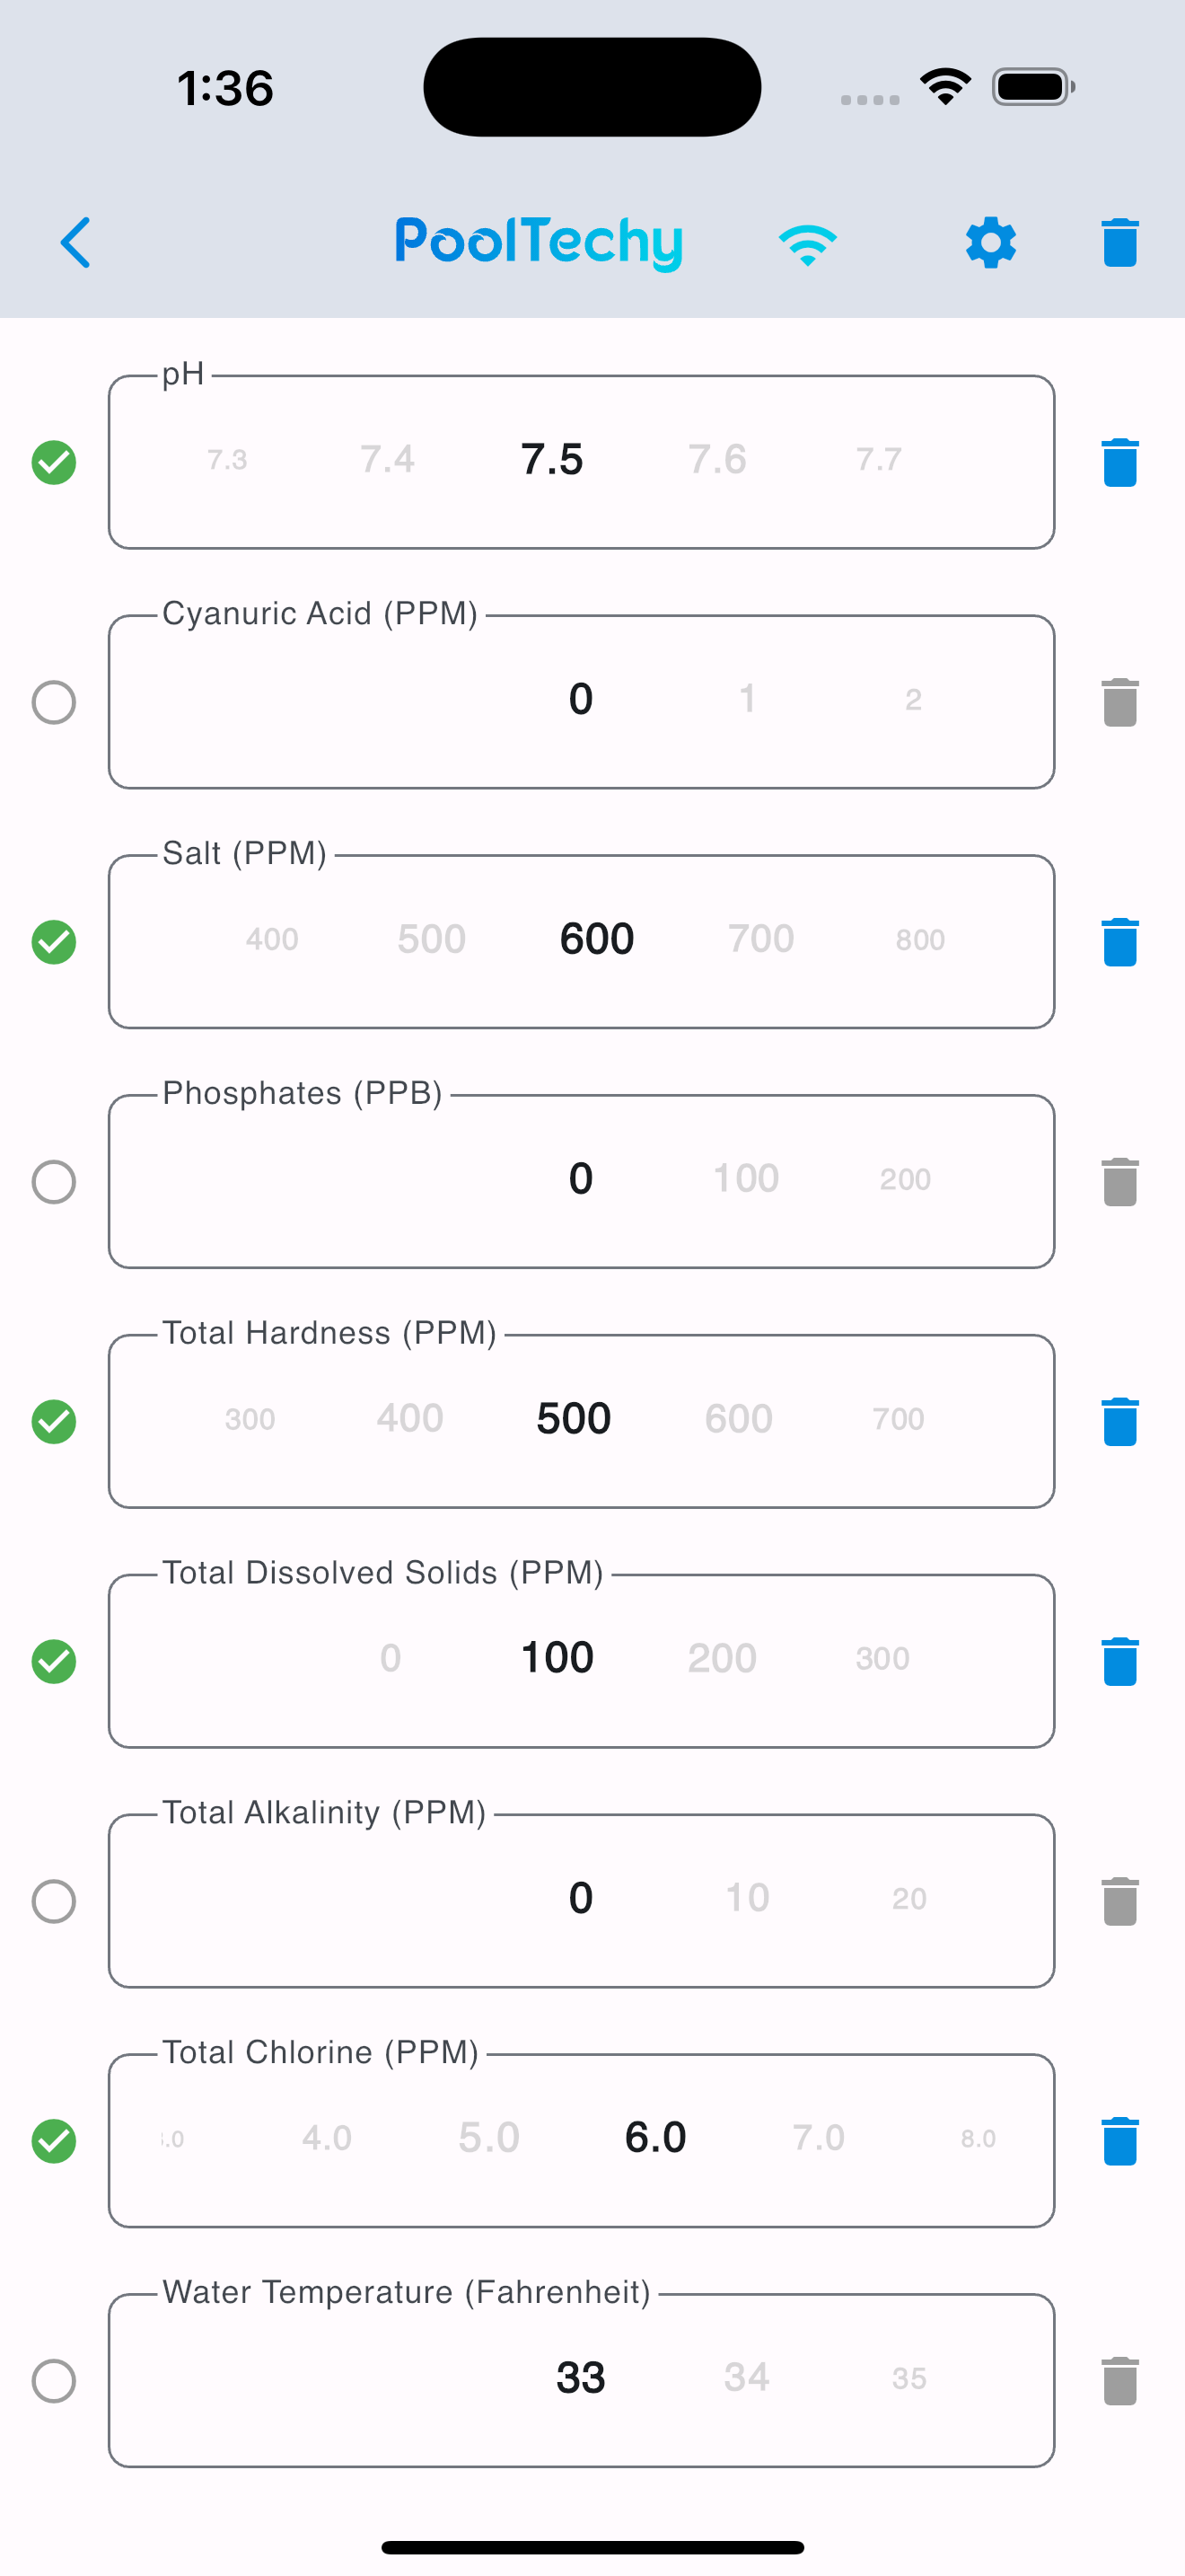Viewport: 1185px width, 2576px height.
Task: Select 34 in Water Temperature picker
Action: [746, 2377]
